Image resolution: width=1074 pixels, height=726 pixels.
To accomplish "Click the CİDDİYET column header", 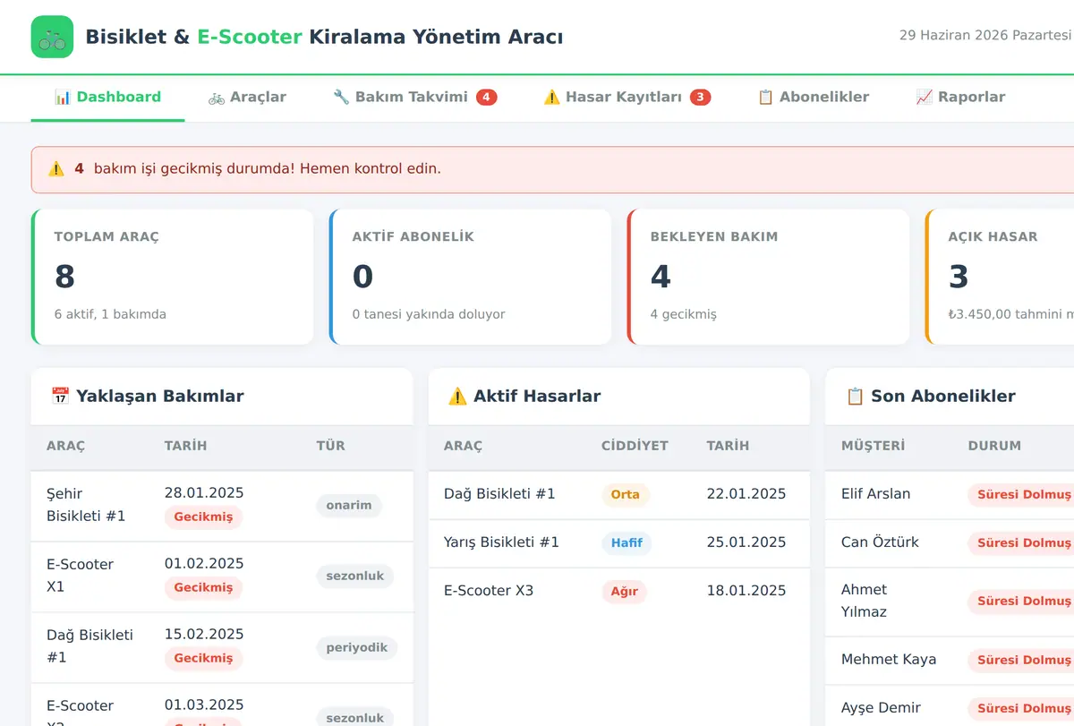I will (x=635, y=446).
